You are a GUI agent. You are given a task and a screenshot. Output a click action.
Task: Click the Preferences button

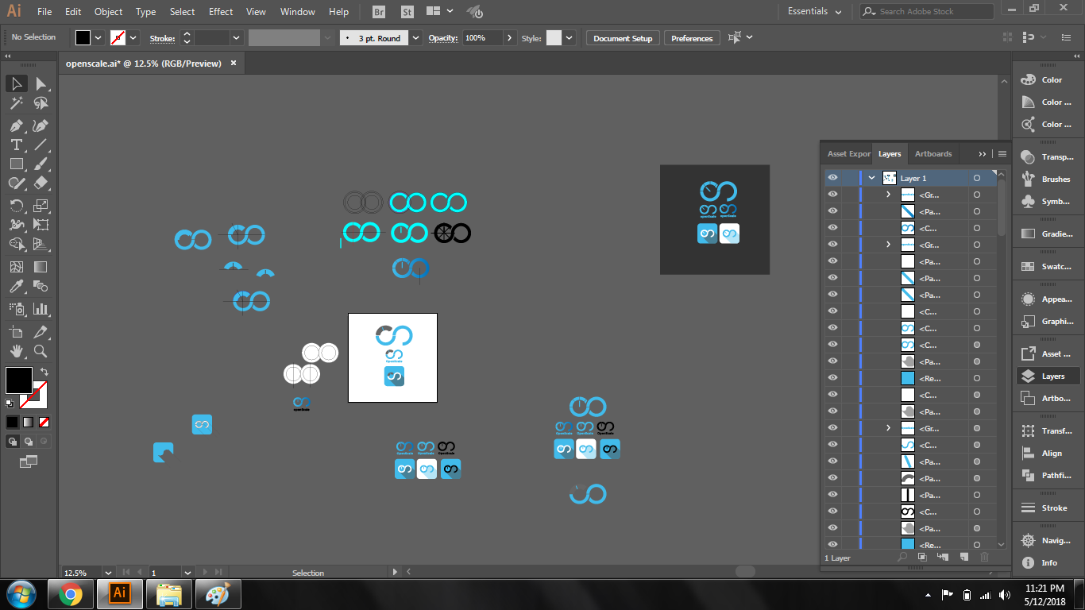pos(692,38)
